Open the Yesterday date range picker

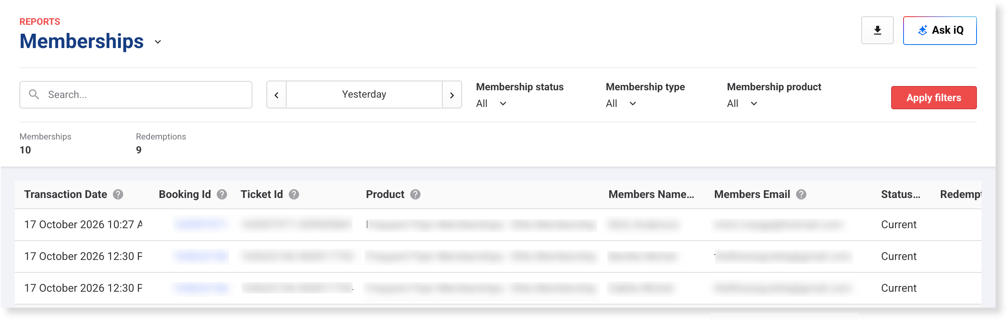point(364,95)
